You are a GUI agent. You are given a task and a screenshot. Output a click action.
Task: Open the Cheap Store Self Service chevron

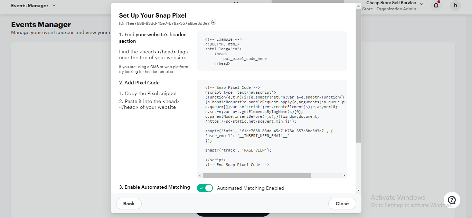[421, 4]
